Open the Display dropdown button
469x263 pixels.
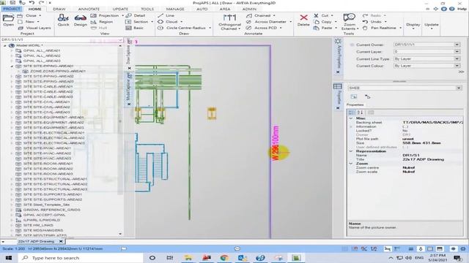pyautogui.click(x=413, y=26)
